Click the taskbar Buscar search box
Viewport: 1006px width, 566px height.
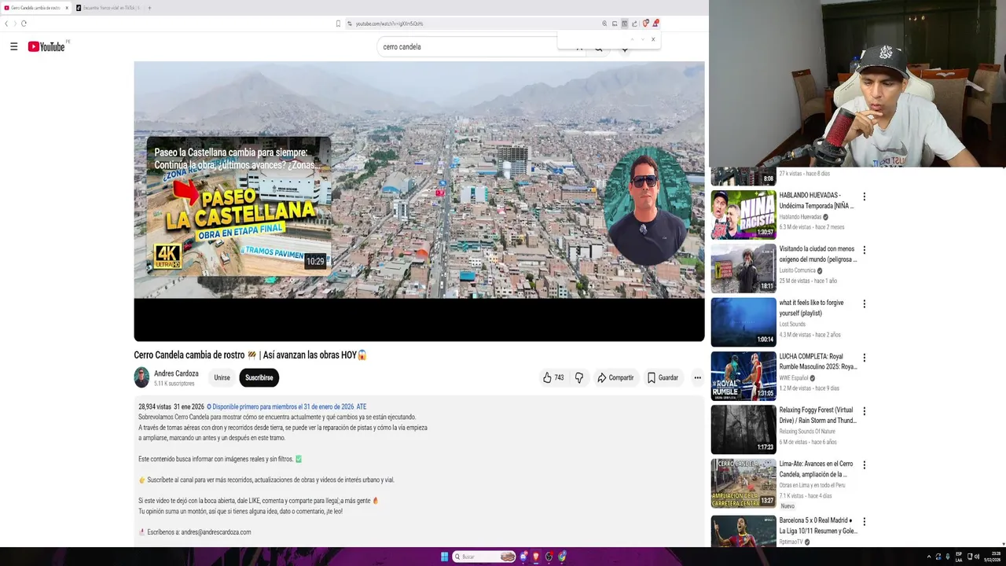tap(484, 557)
